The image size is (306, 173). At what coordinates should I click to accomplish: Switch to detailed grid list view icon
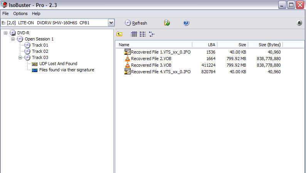(x=134, y=34)
